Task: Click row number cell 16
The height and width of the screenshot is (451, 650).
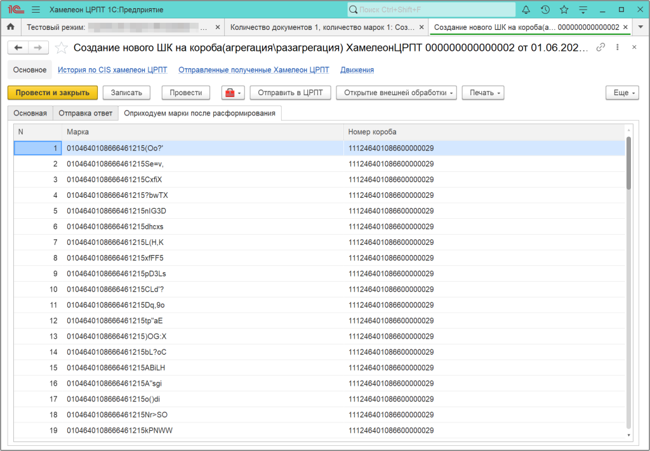Action: [x=38, y=384]
